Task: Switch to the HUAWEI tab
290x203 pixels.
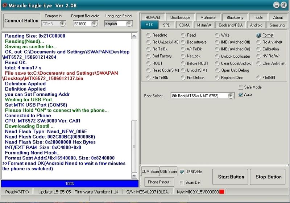Action: (x=153, y=17)
